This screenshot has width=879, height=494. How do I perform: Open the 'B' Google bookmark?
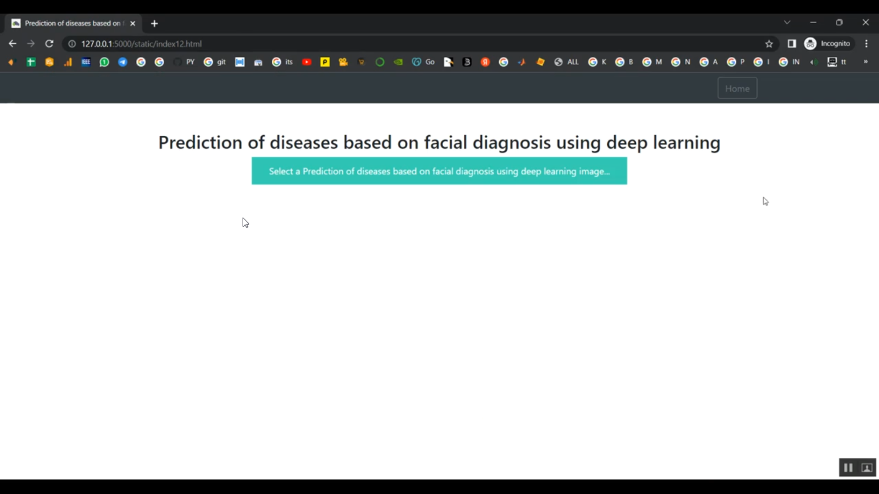[625, 62]
